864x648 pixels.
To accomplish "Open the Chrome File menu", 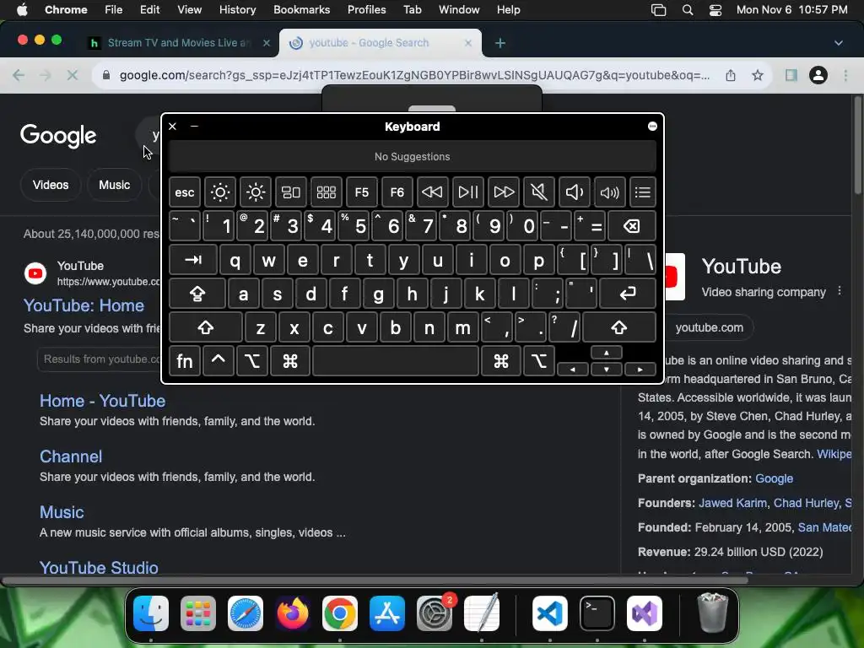I will tap(114, 10).
